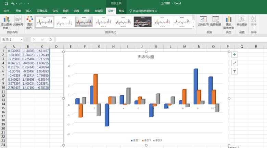267x148 pixels.
Task: Switch to the 数据 ribbon tab
Action: (66, 11)
